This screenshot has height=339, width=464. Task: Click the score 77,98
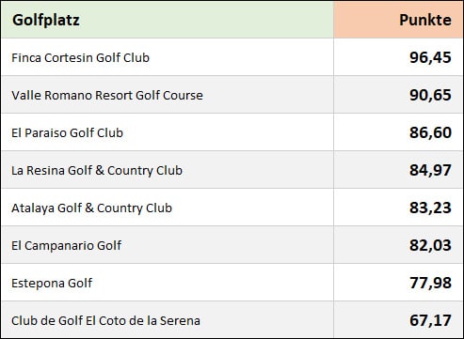pyautogui.click(x=430, y=283)
